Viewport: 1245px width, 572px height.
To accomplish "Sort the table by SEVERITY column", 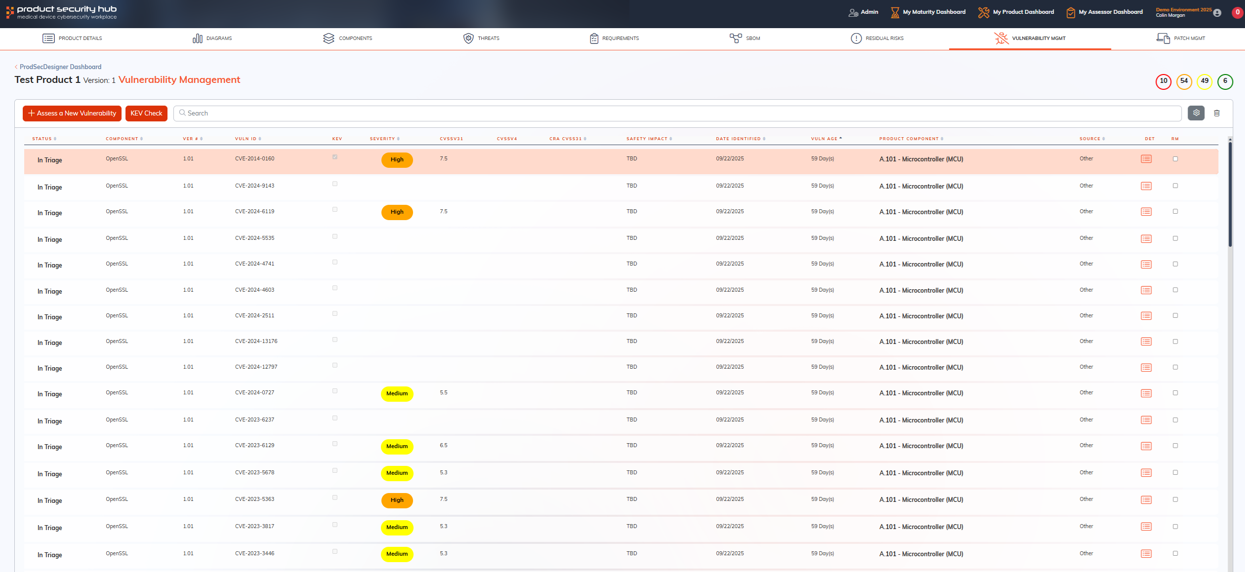I will pyautogui.click(x=399, y=139).
